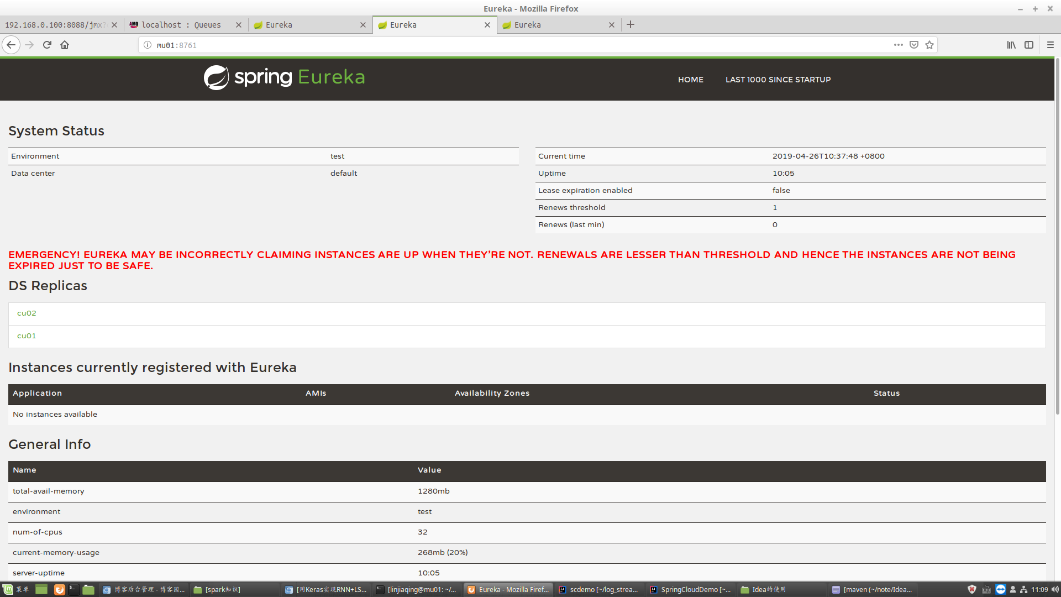The height and width of the screenshot is (597, 1061).
Task: Reload the current Eureka page
Action: click(47, 45)
